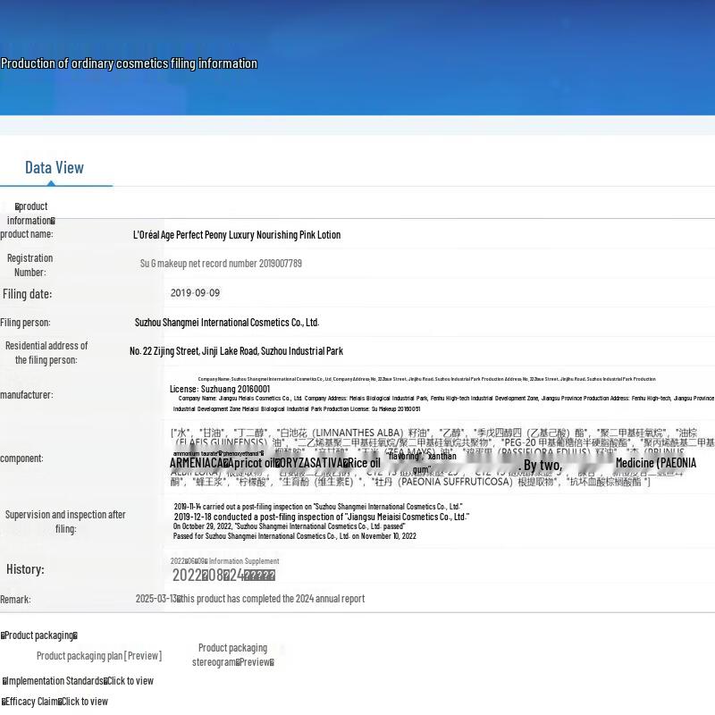This screenshot has height=715, width=715.
Task: Click the Zijing Street residential address value
Action: 236,351
